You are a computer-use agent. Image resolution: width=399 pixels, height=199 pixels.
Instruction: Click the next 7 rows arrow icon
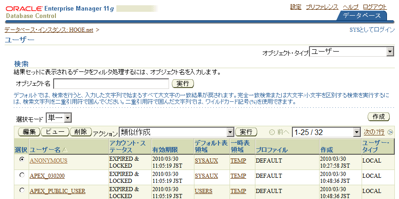point(390,132)
